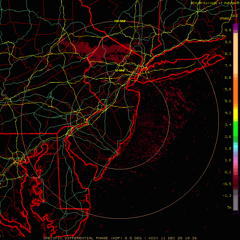The width and height of the screenshot is (240, 240).
Task: Click the 0.2 scale value
Action: click(x=228, y=172)
